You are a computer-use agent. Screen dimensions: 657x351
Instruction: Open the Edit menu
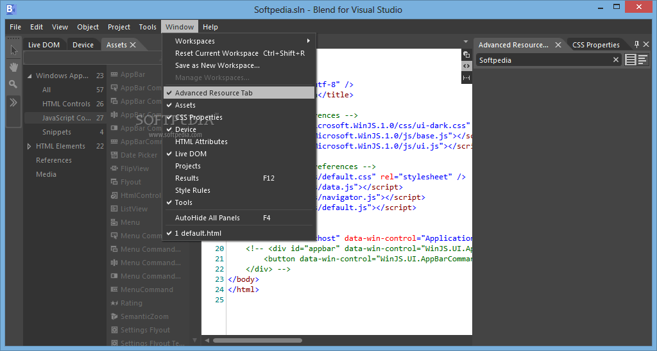[x=37, y=27]
